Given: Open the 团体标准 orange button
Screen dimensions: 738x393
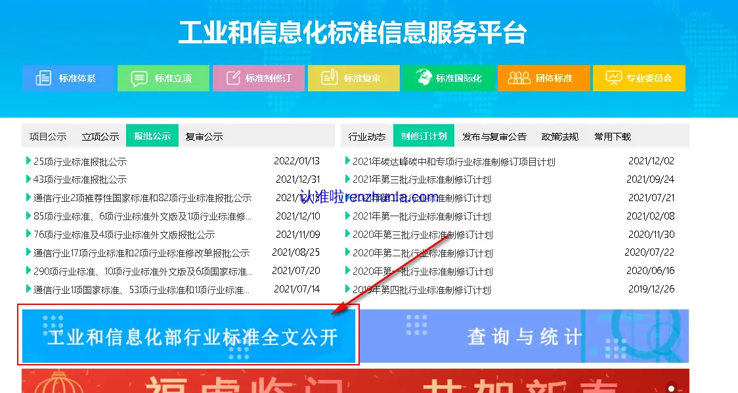Looking at the screenshot, I should (544, 78).
